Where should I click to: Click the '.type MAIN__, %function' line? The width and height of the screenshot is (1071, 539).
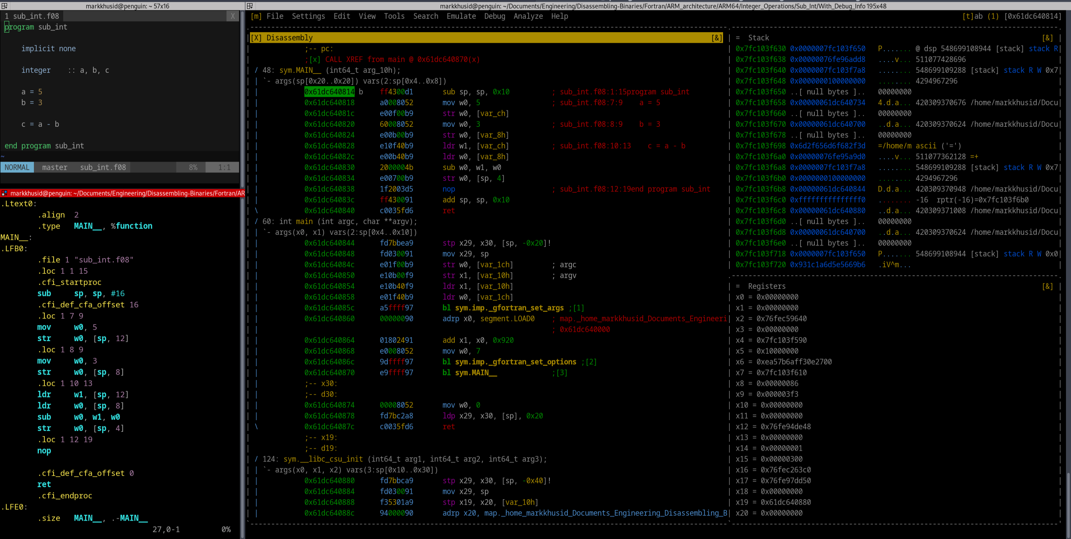[x=95, y=226]
